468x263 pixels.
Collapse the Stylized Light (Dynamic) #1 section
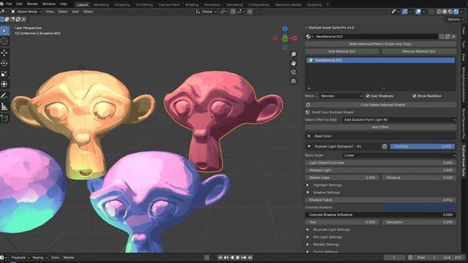pos(309,146)
